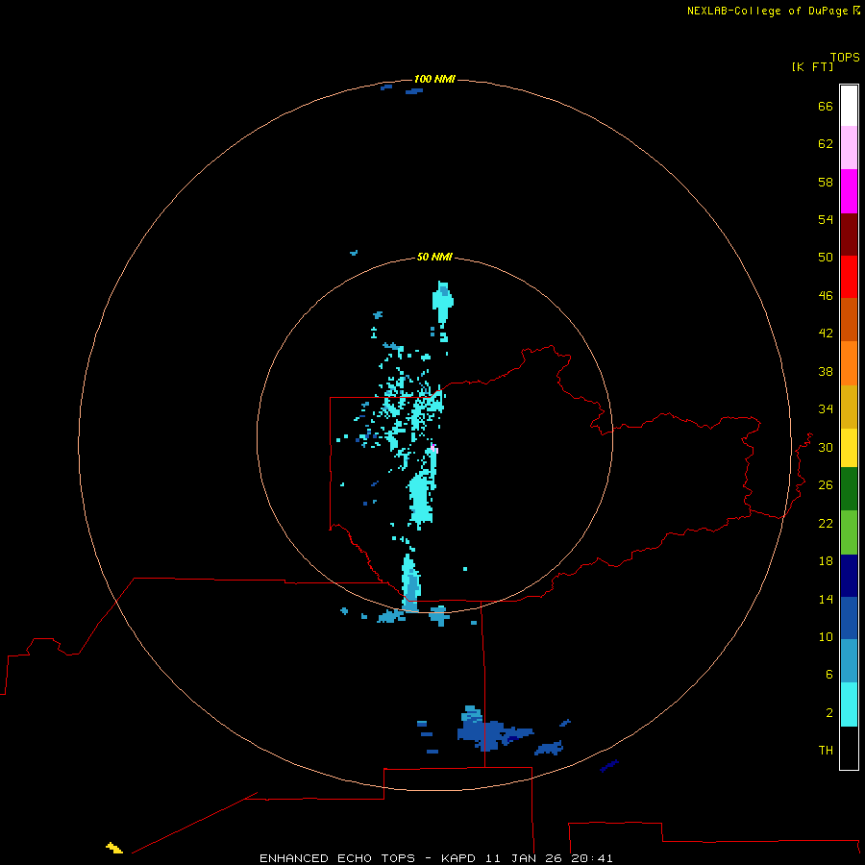Click the legend value 14
Viewport: 865px width, 865px height.
click(826, 599)
